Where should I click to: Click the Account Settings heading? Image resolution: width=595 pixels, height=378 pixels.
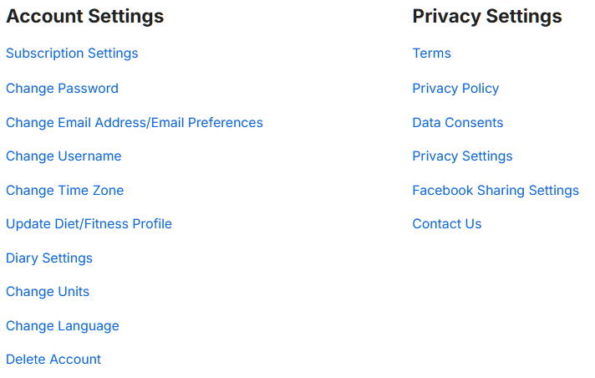click(x=84, y=16)
